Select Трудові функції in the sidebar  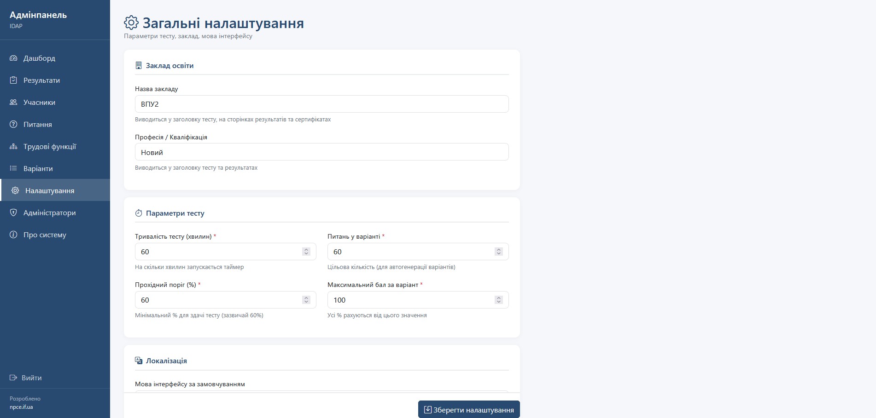(x=55, y=147)
